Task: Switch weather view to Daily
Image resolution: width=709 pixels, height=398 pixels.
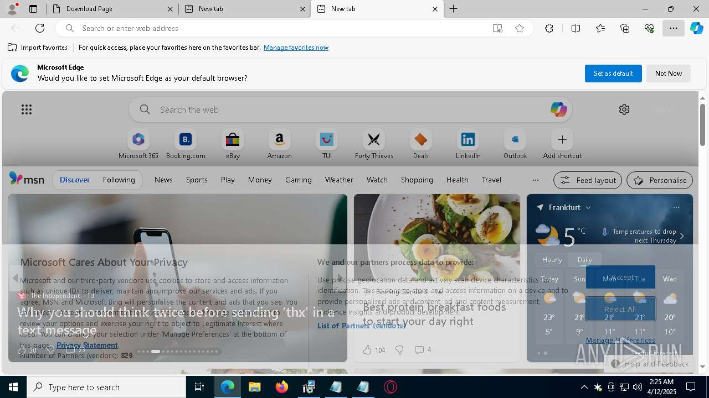Action: [x=585, y=259]
